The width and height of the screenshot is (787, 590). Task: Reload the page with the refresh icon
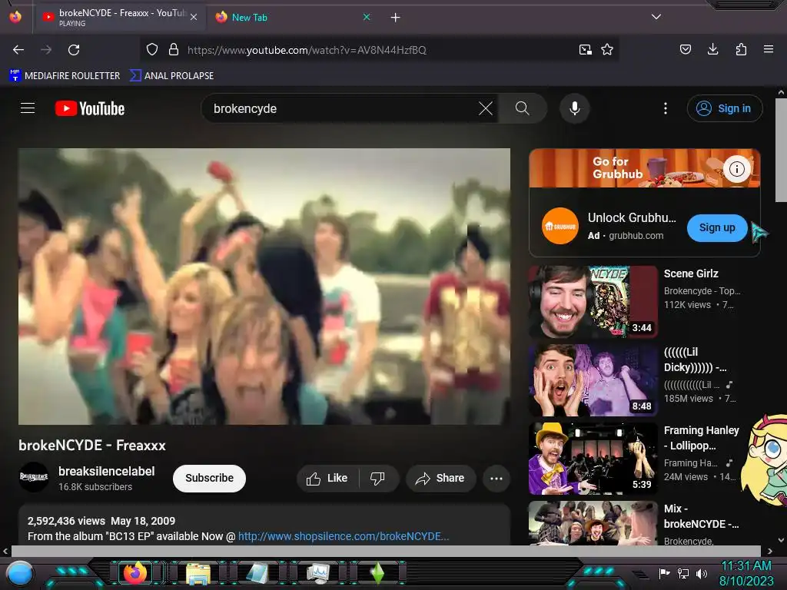[74, 50]
